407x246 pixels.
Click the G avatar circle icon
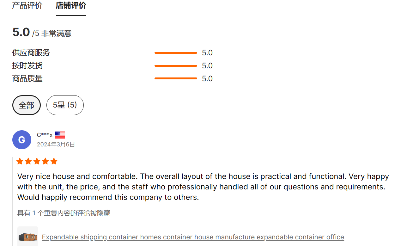pyautogui.click(x=22, y=140)
